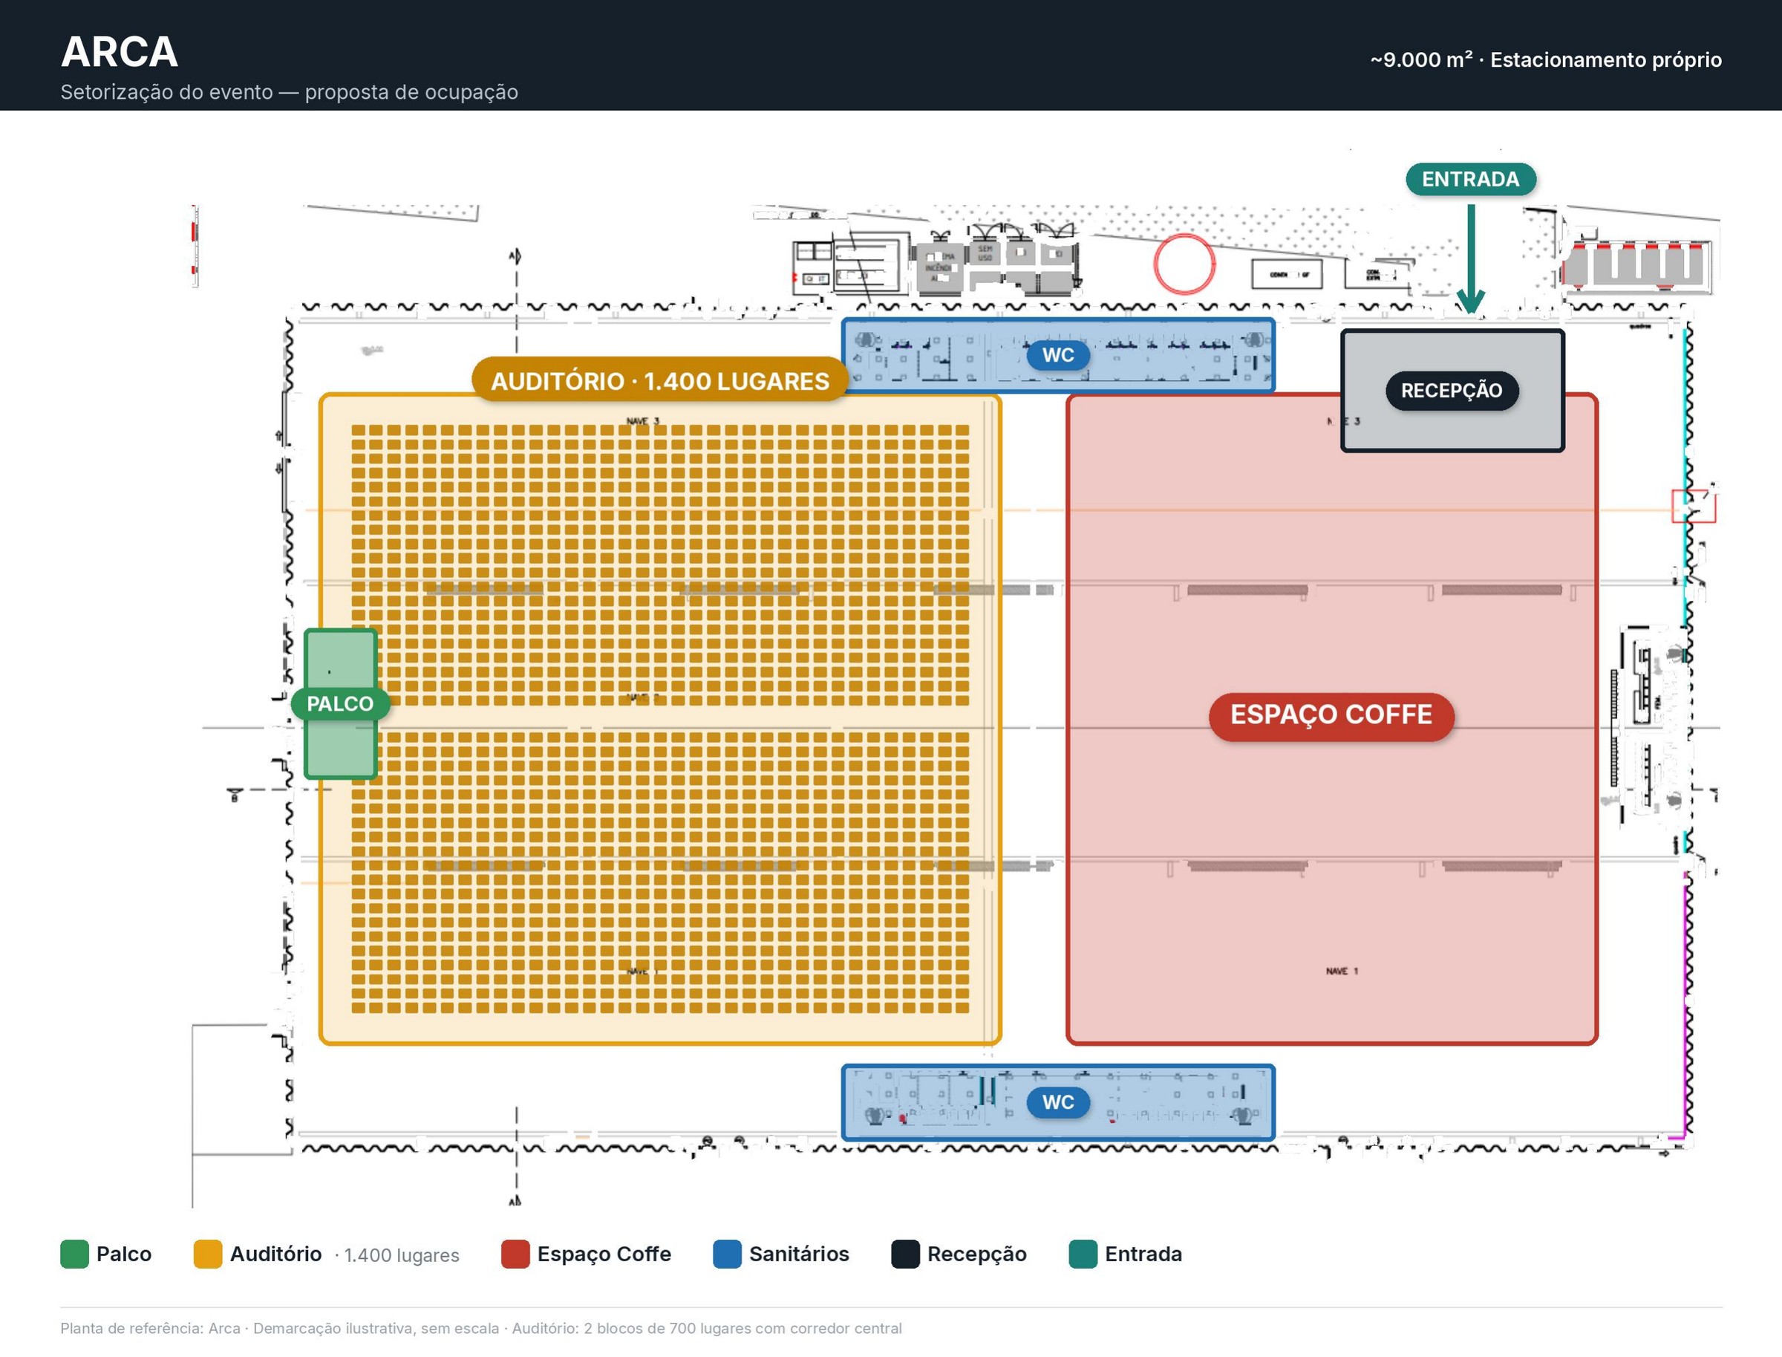Select the PALCO label on the stage

coord(340,704)
